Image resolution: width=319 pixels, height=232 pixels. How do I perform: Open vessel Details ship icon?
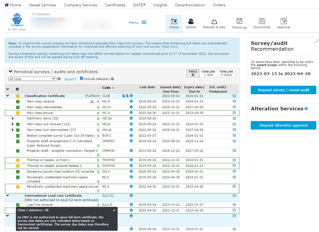click(x=191, y=22)
